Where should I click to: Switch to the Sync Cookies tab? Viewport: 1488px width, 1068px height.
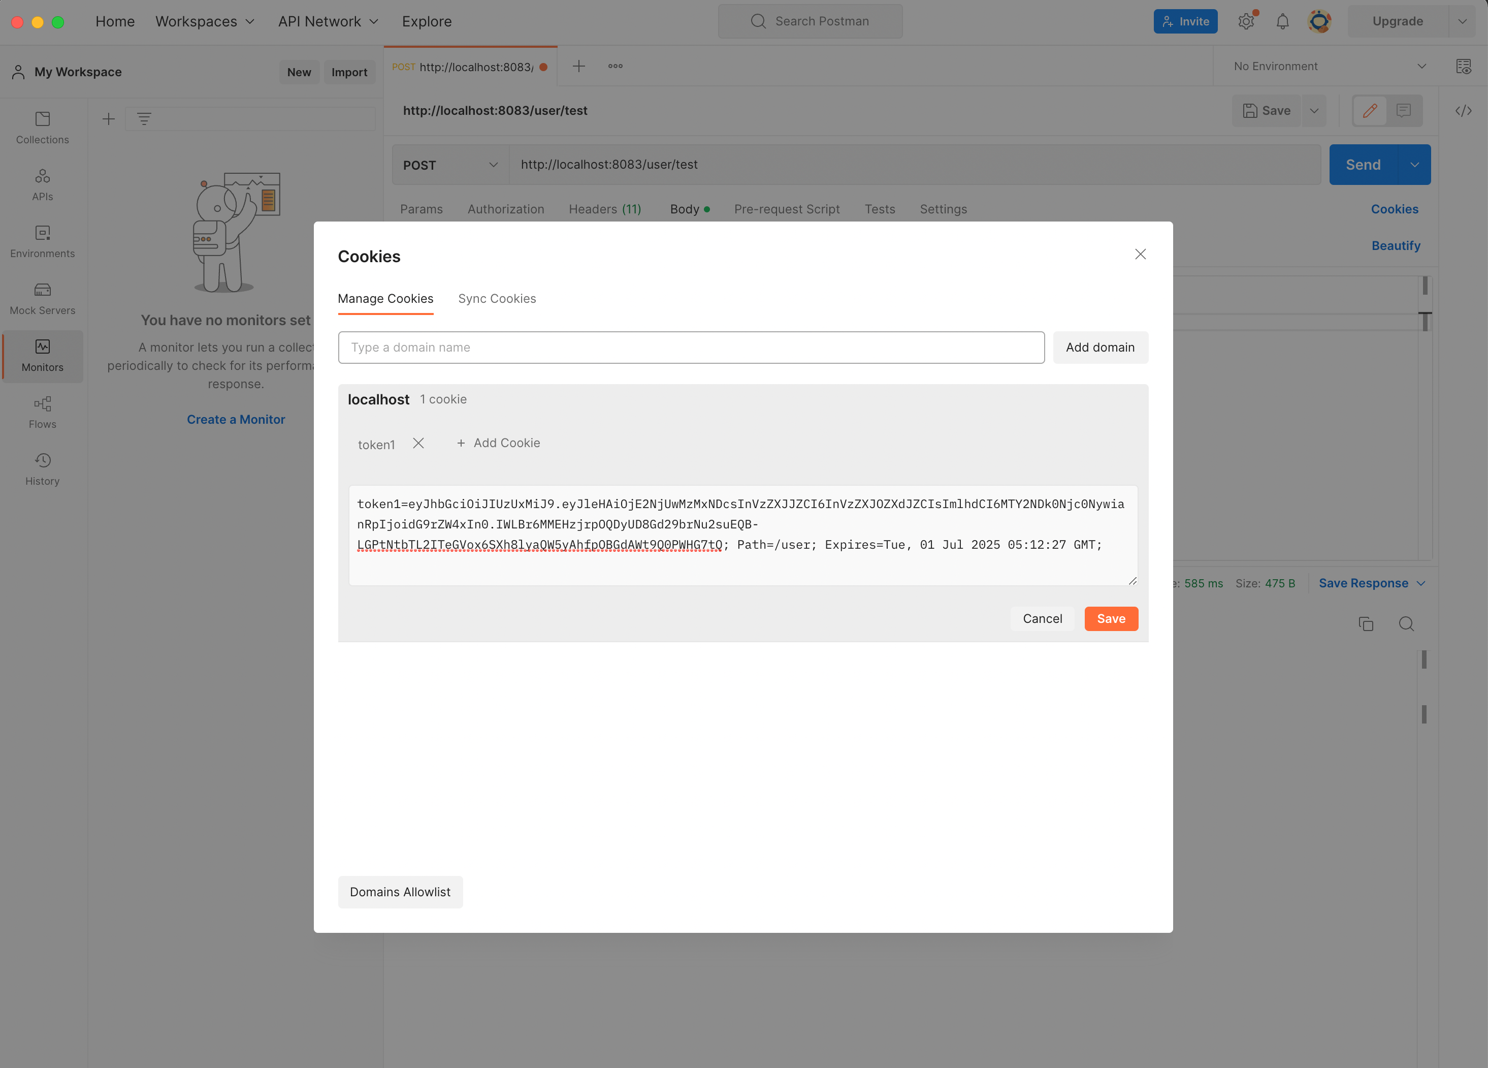497,299
